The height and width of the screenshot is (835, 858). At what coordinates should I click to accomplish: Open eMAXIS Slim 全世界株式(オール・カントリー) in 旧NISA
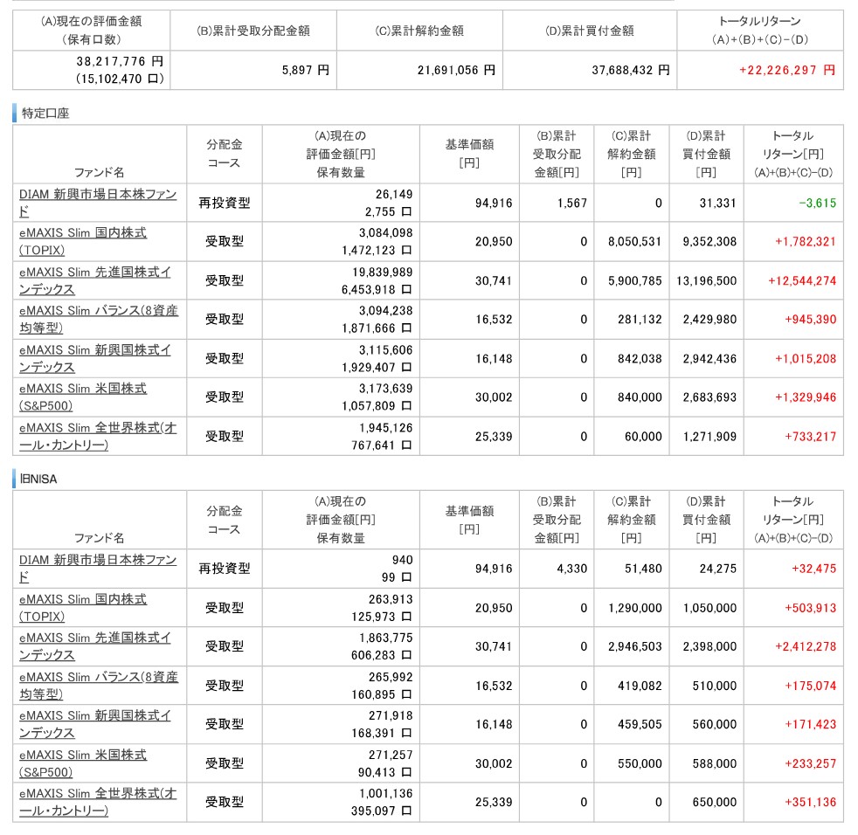click(x=98, y=802)
